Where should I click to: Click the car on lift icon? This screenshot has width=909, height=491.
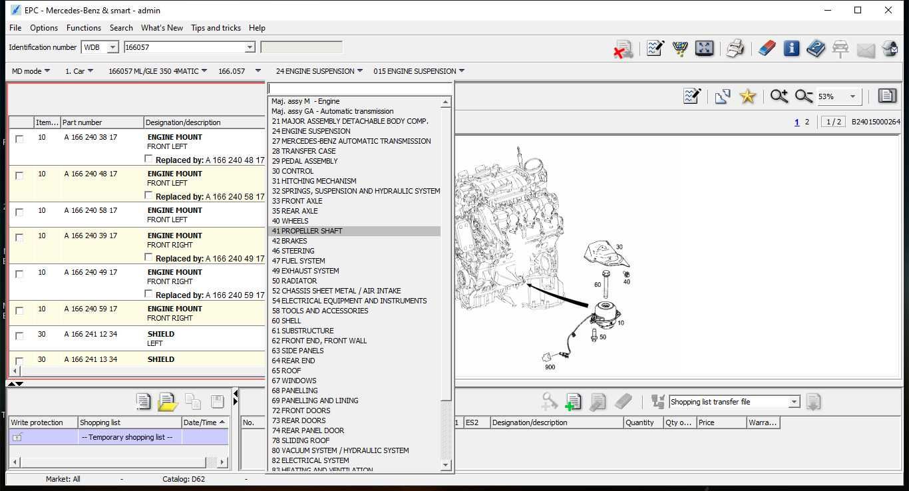[840, 49]
